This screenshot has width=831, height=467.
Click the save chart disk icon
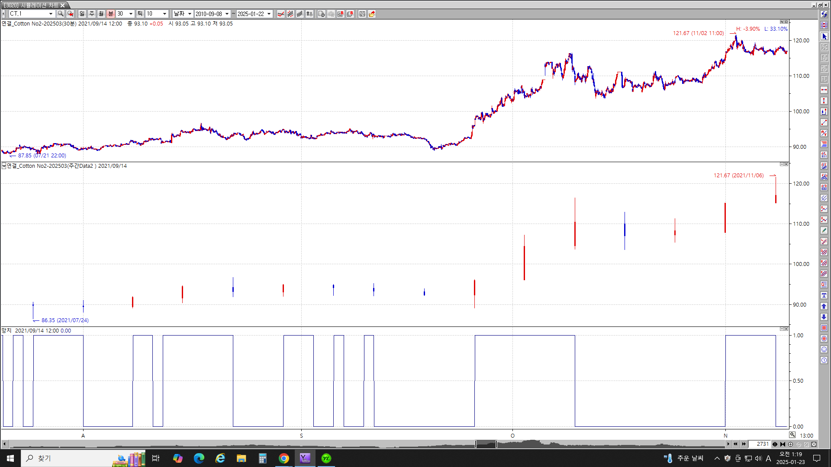click(x=362, y=14)
